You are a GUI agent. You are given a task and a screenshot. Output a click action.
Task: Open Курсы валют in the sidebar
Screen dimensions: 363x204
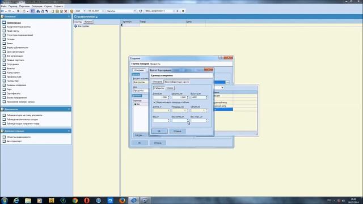[x=13, y=73]
